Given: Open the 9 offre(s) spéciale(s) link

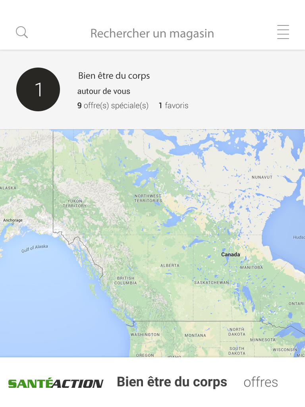Looking at the screenshot, I should coord(113,106).
